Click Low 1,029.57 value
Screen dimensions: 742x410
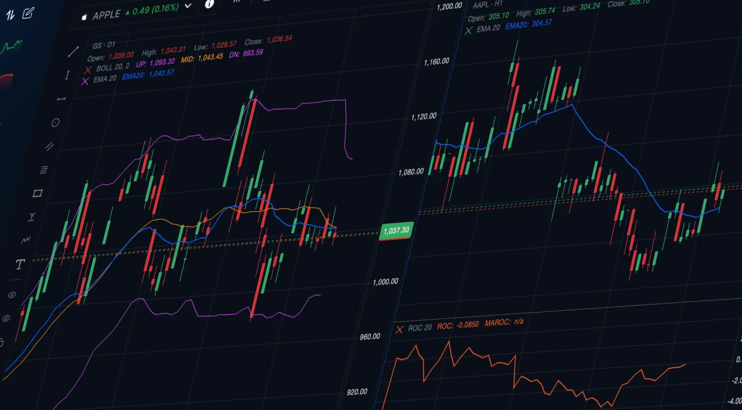[x=215, y=46]
